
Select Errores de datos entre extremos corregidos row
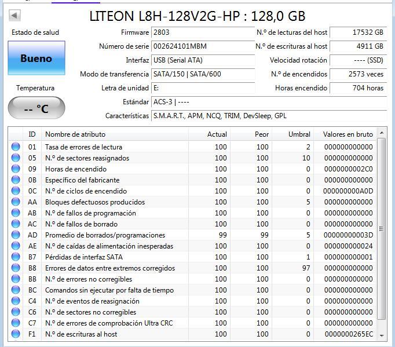tap(193, 268)
